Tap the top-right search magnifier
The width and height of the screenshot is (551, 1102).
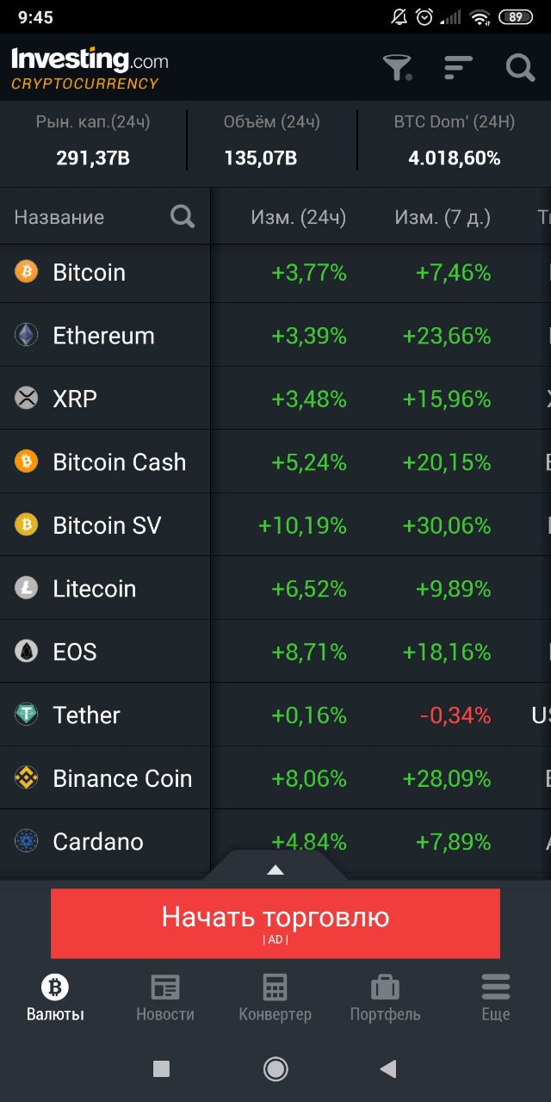click(520, 67)
